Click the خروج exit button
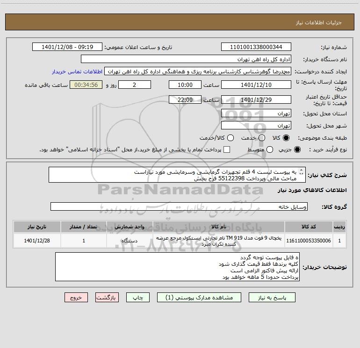 coord(76,298)
